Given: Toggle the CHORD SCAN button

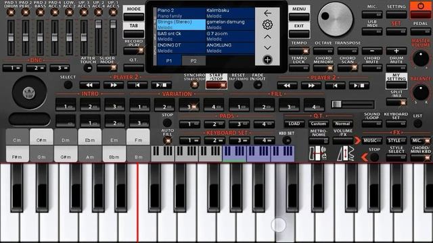Looking at the screenshot, I should (x=347, y=67).
